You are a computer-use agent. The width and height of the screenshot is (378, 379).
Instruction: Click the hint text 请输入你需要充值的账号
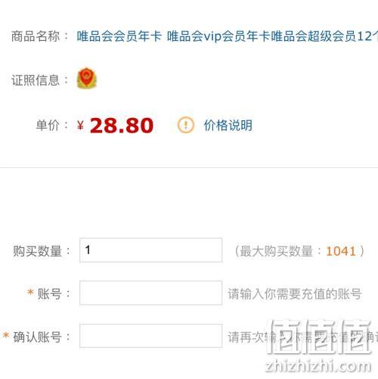[x=295, y=294]
